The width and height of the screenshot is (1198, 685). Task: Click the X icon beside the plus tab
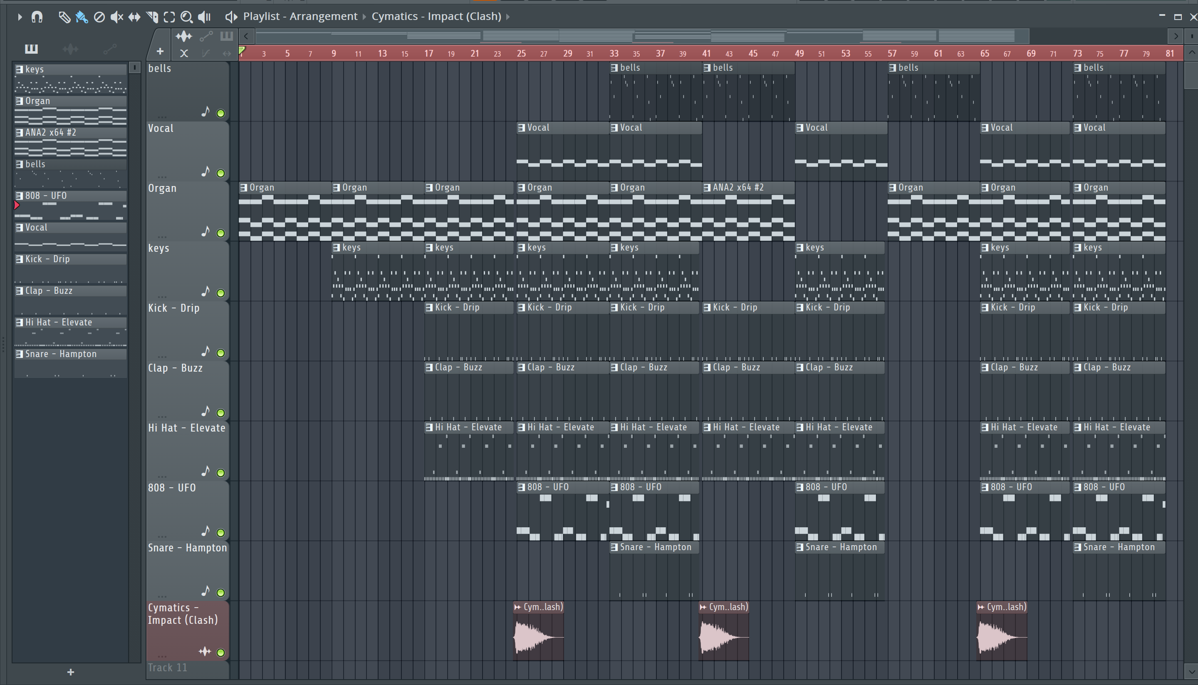point(184,53)
